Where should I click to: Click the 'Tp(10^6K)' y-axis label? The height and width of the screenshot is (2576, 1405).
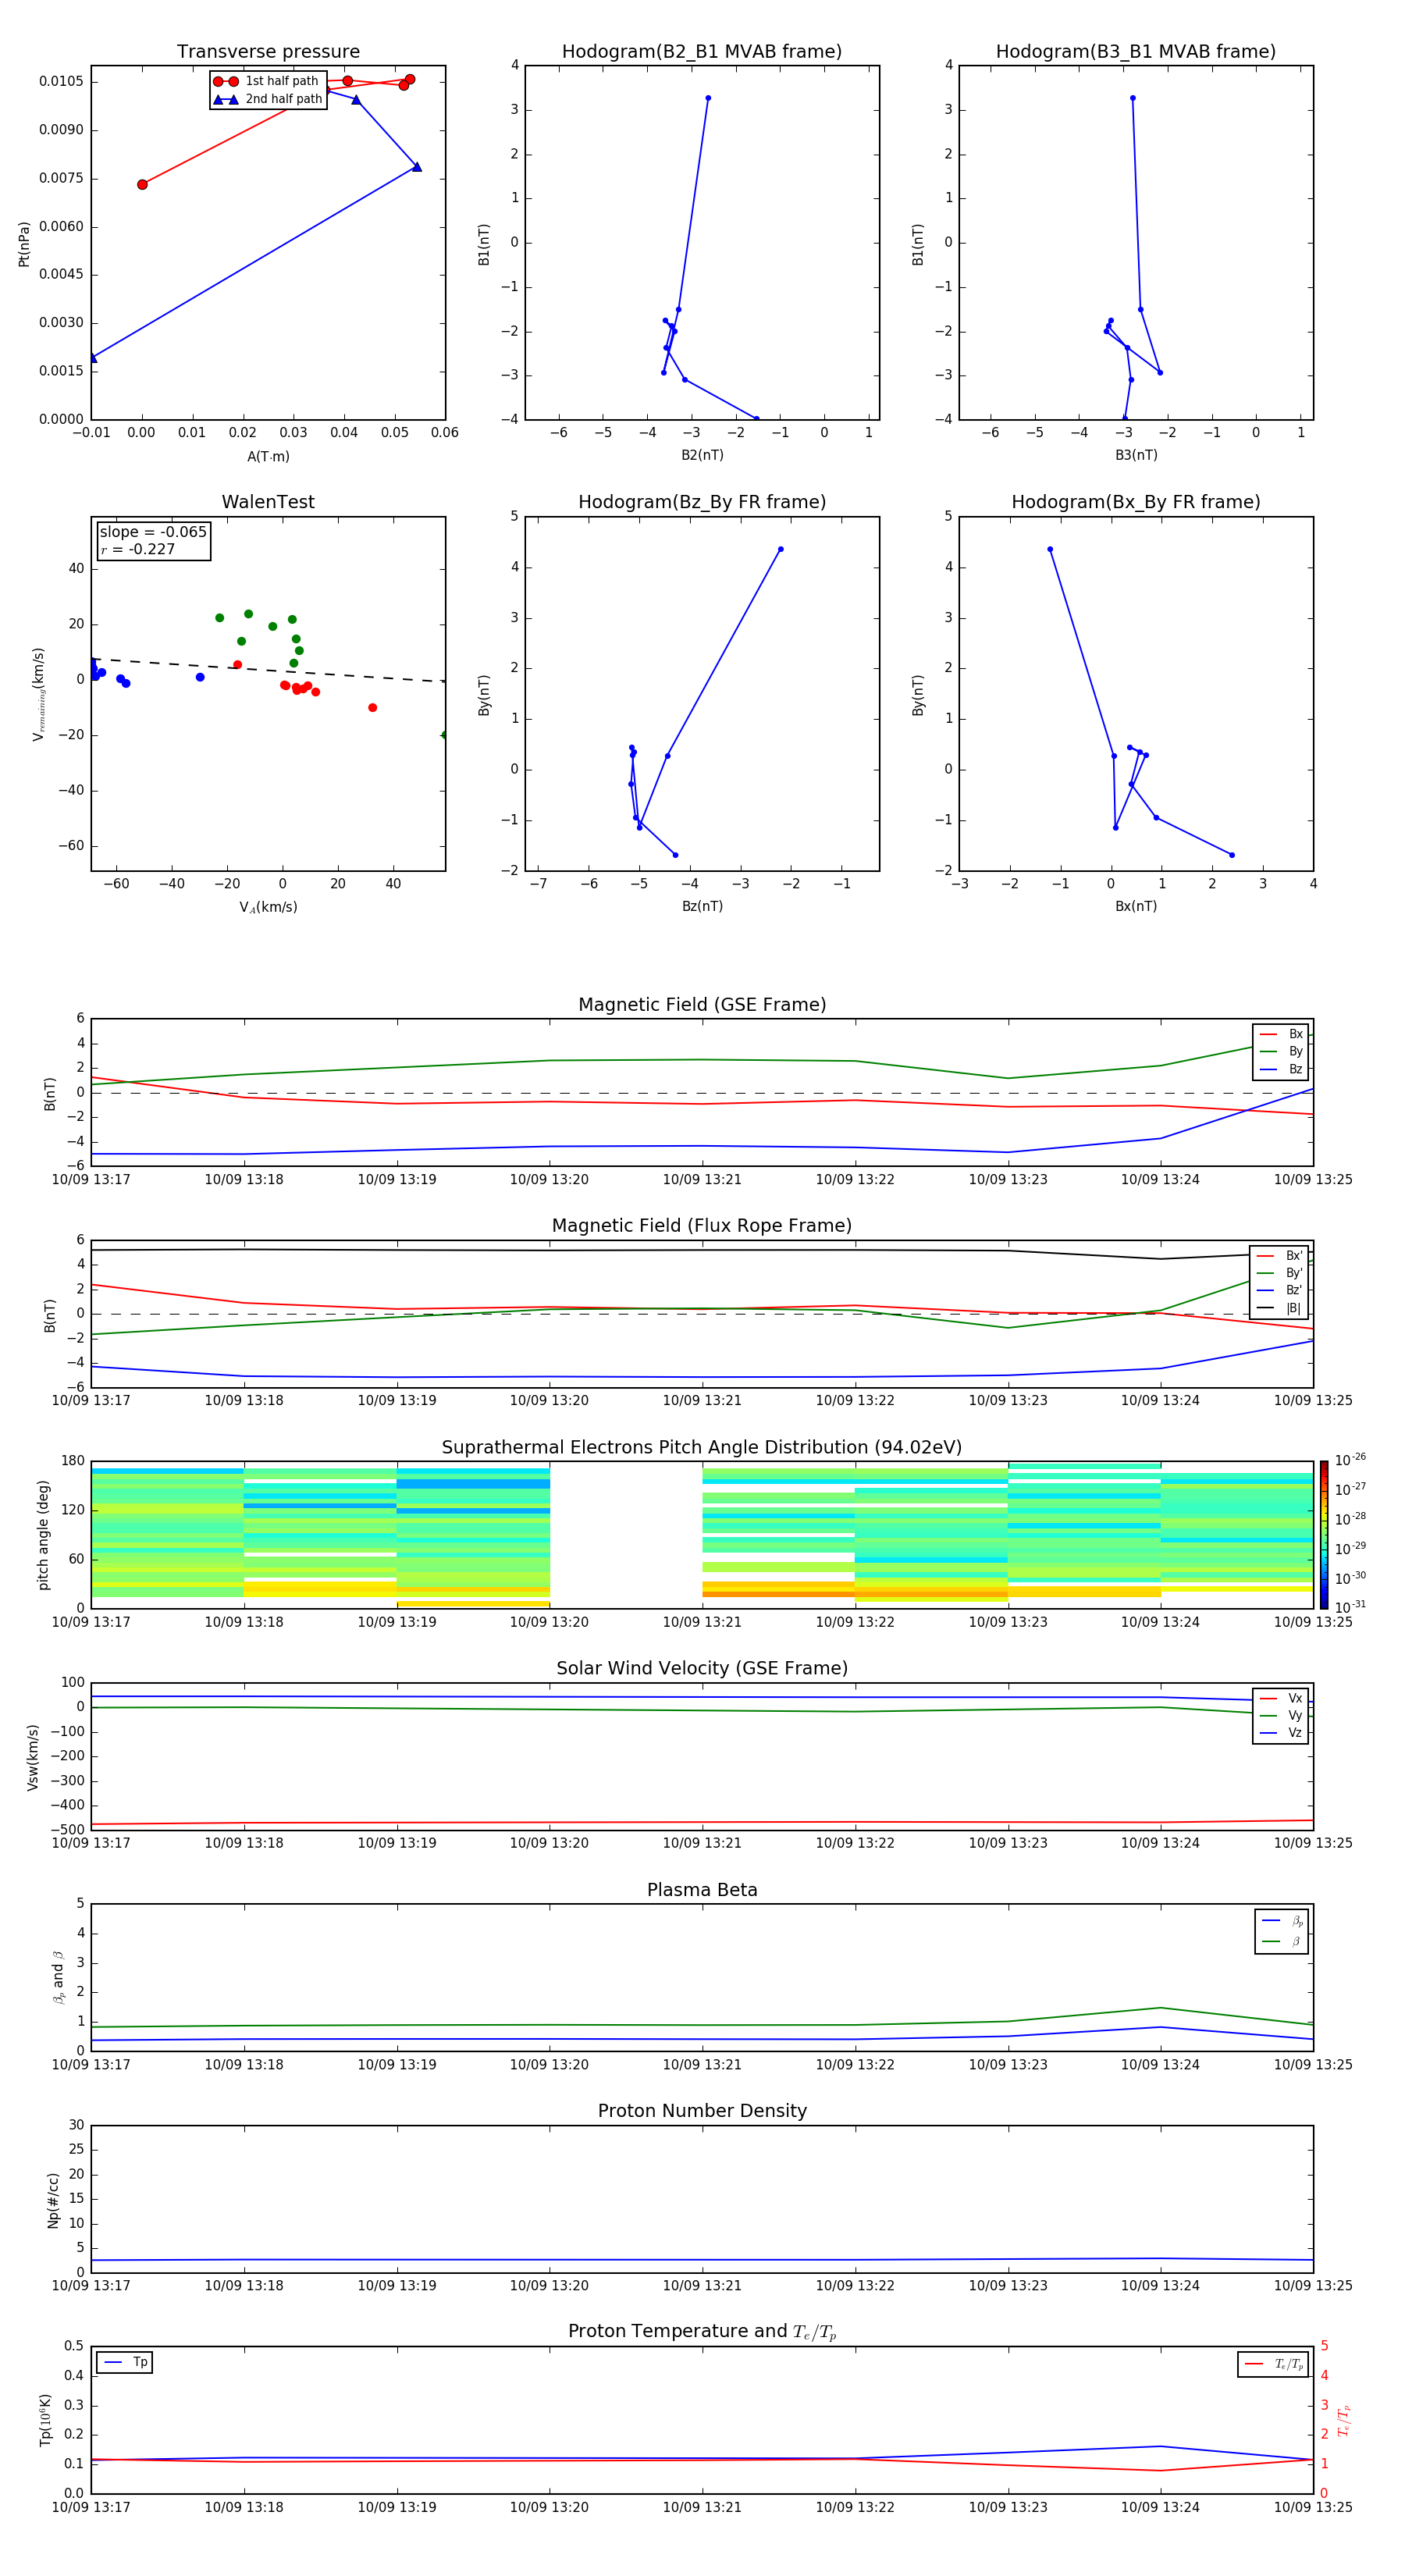pos(45,2420)
